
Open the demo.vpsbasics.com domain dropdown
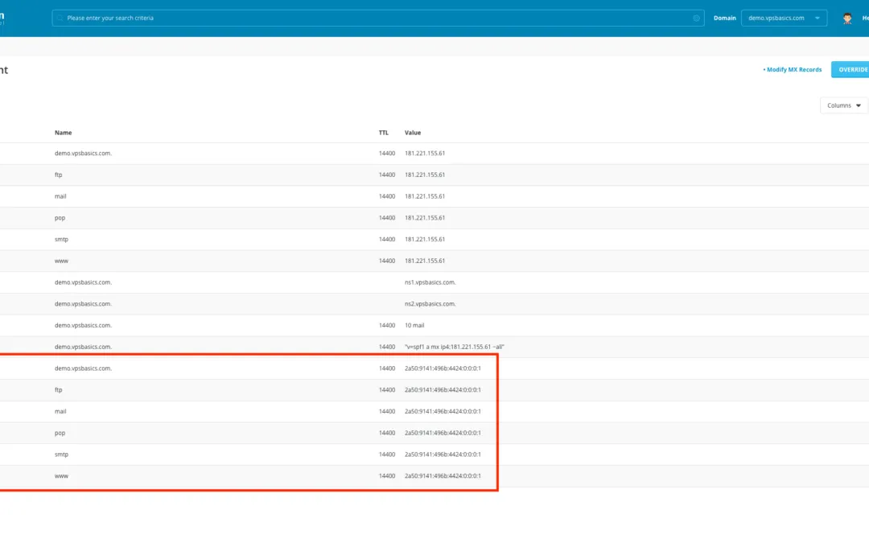785,17
